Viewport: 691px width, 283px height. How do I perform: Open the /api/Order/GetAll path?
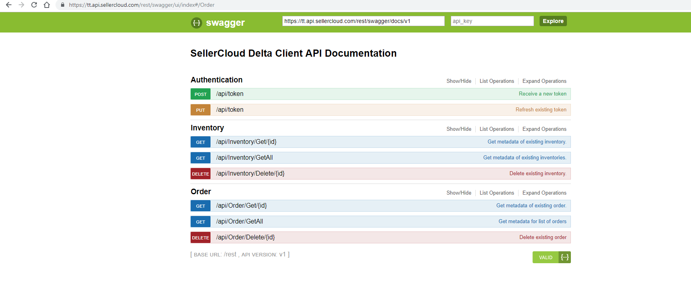pos(239,222)
